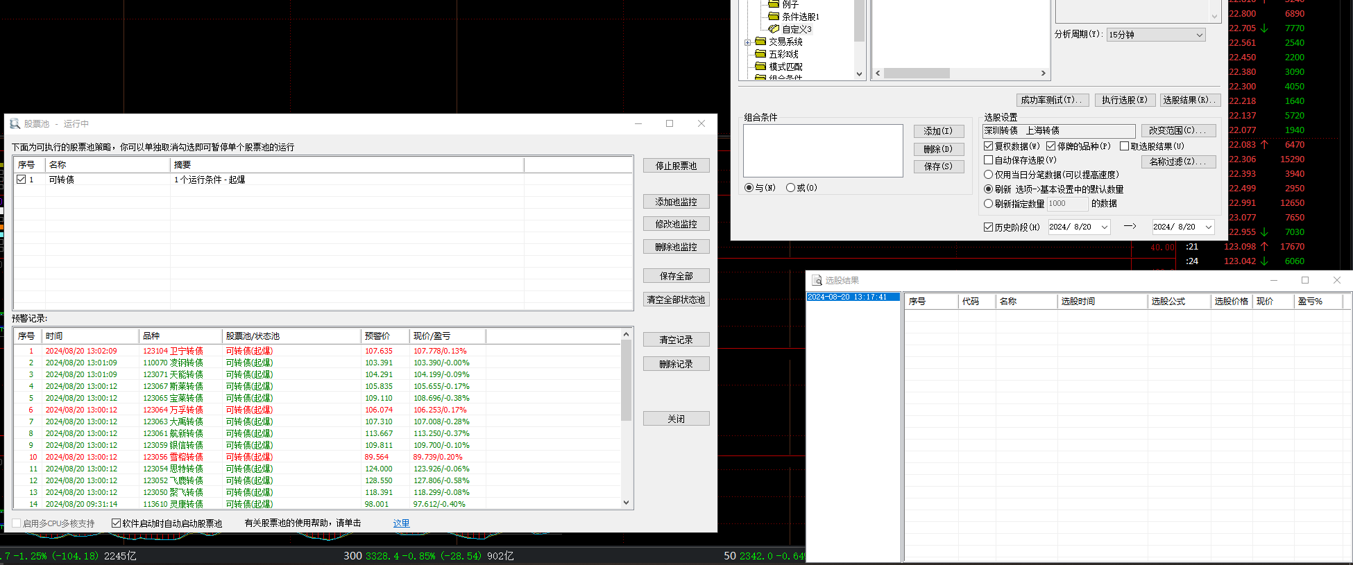Click the 选股时间 column header in results
This screenshot has width=1353, height=565.
point(1102,302)
